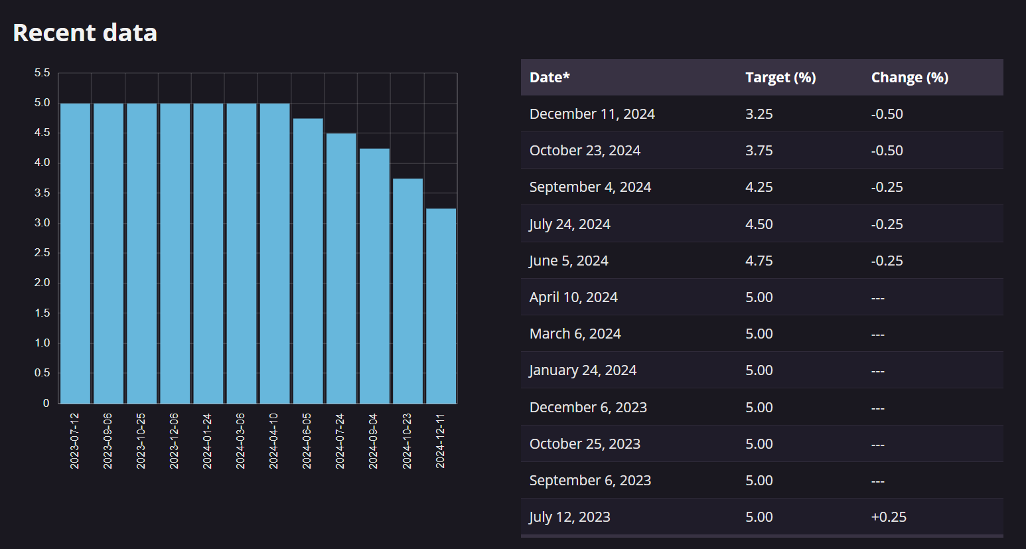
Task: Click the 5.5 y-axis label
Action: pos(42,73)
